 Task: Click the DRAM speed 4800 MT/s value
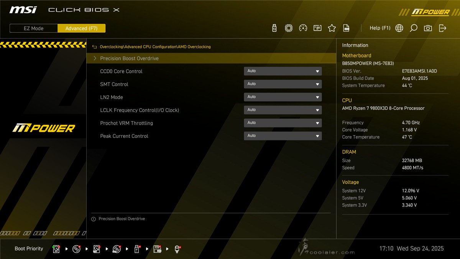[412, 168]
